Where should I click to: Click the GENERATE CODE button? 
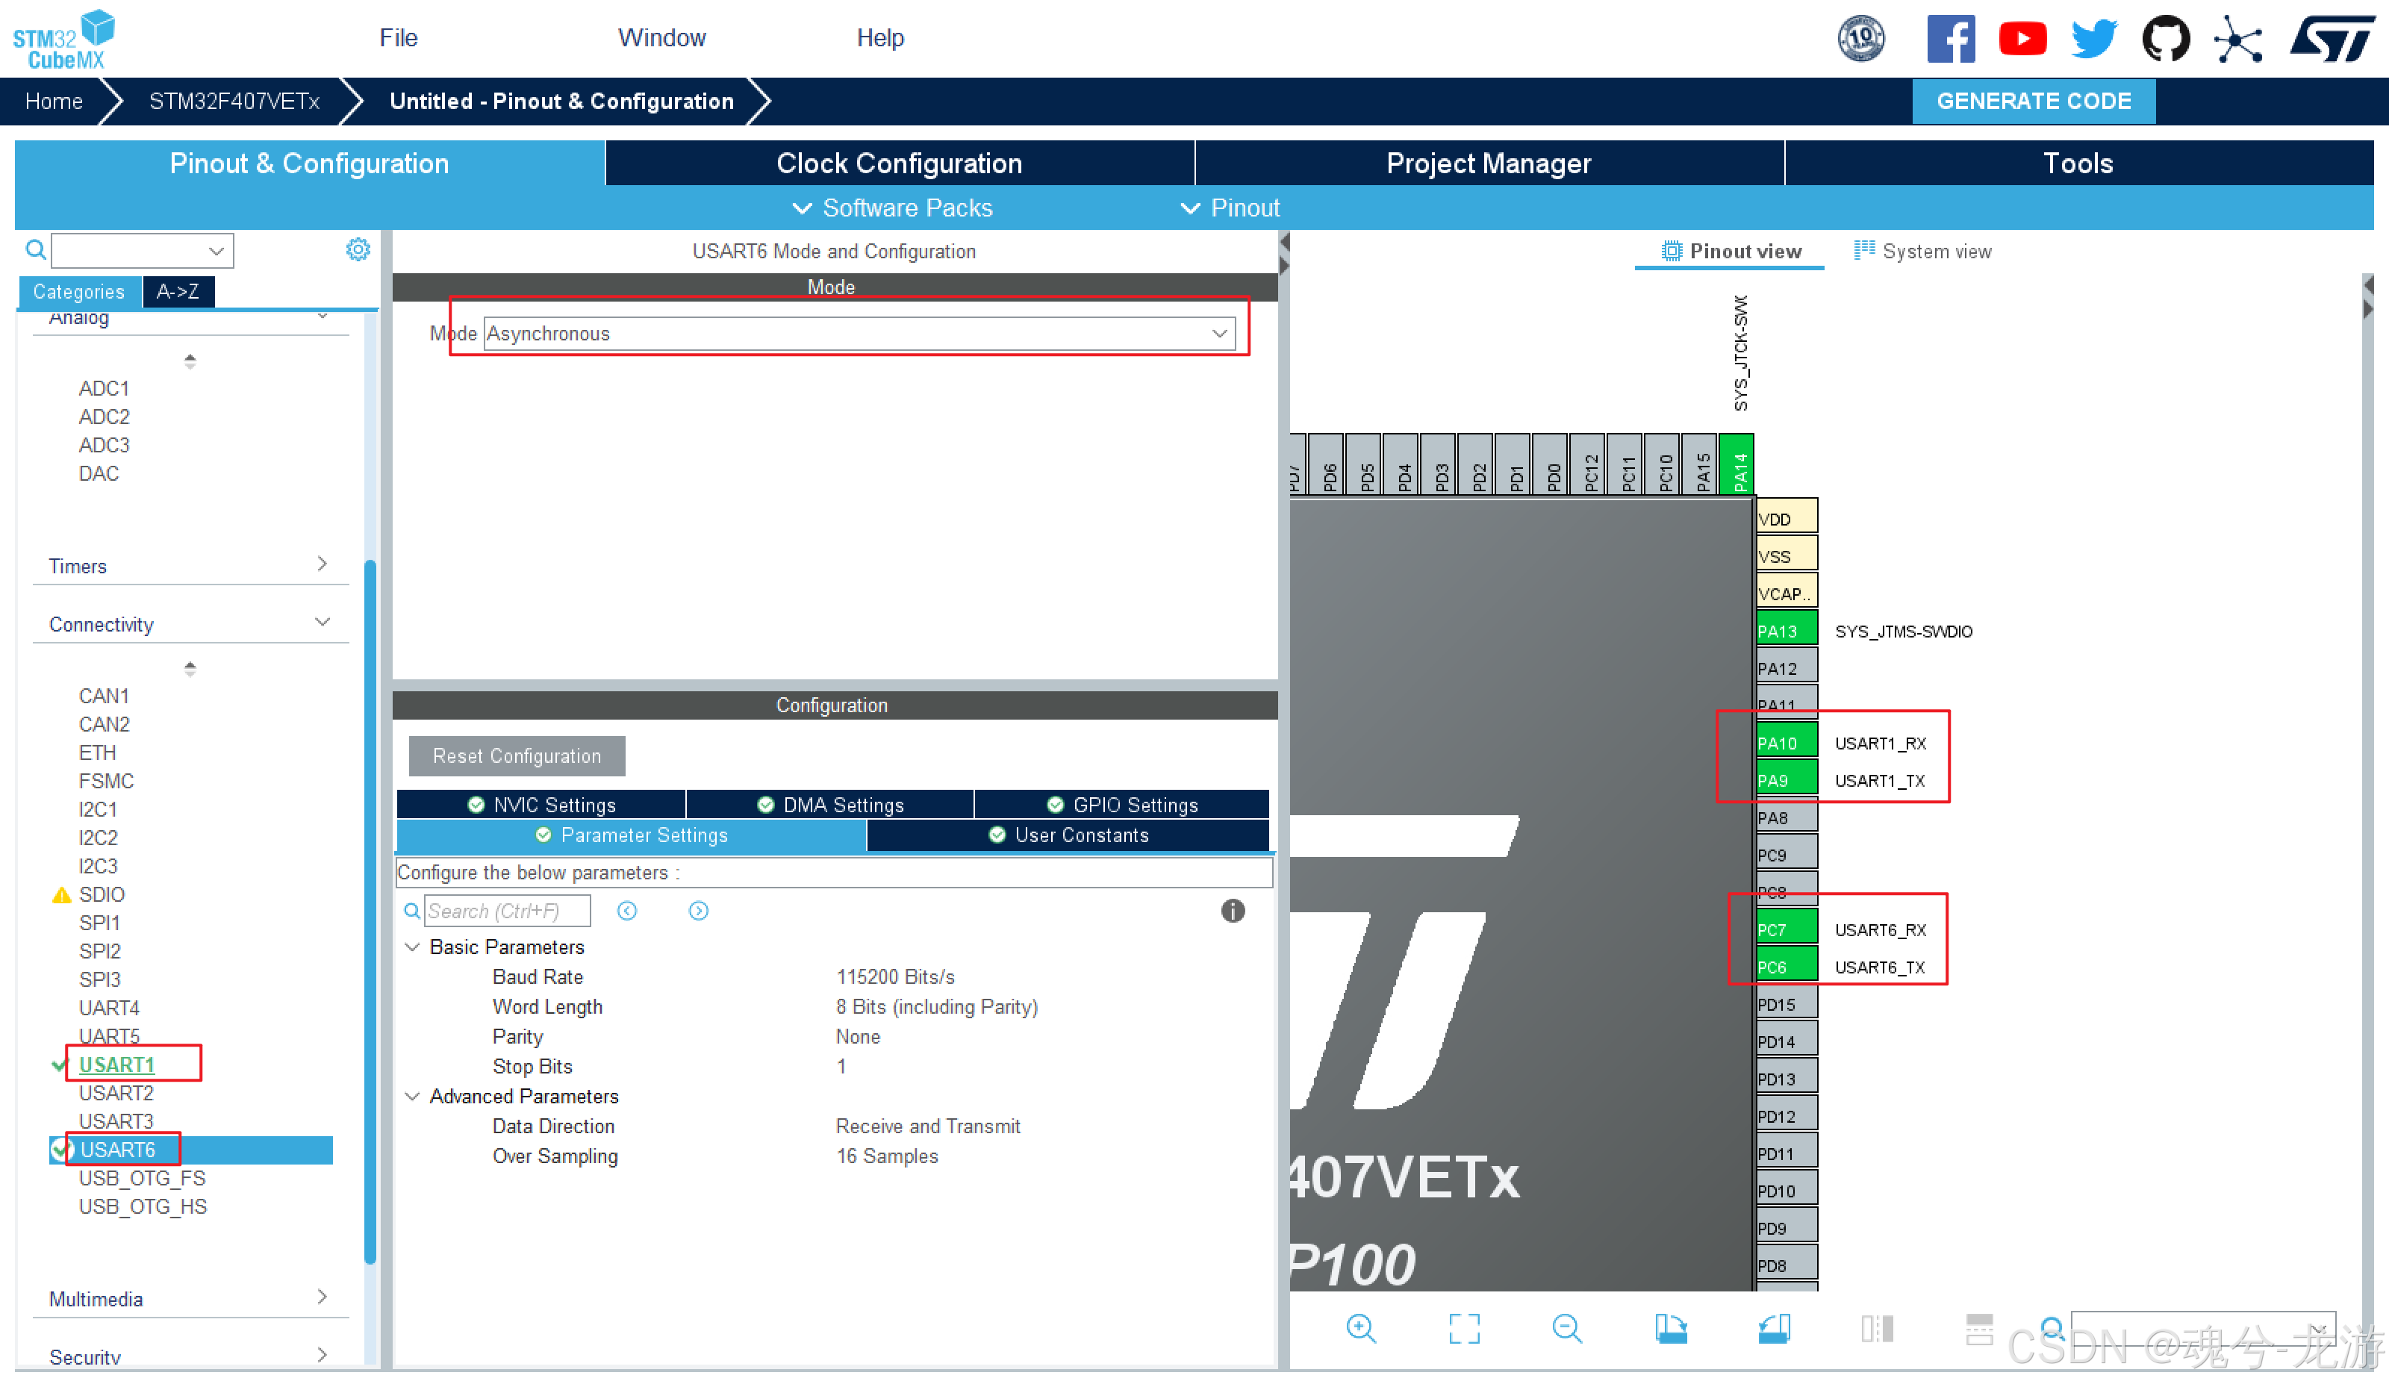click(2033, 102)
